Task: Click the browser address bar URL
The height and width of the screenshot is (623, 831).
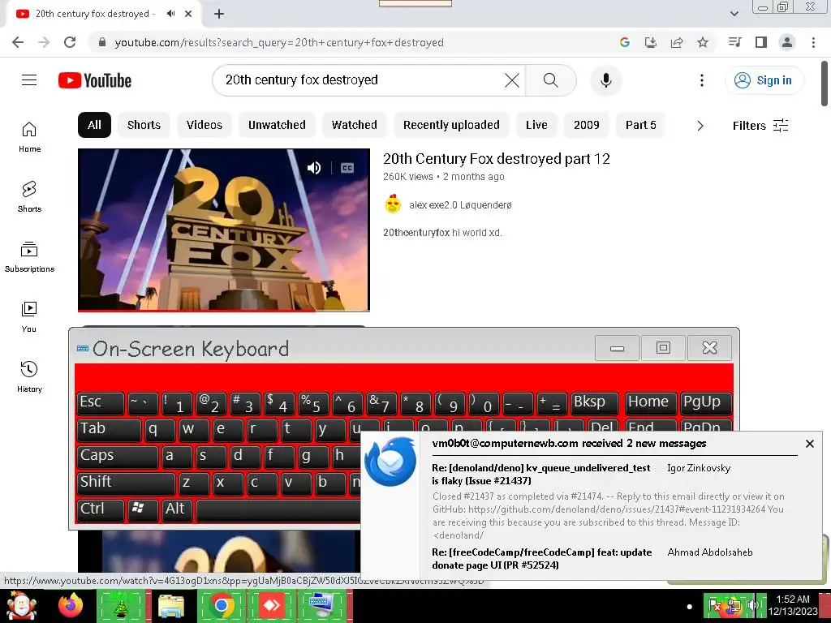Action: (x=279, y=42)
